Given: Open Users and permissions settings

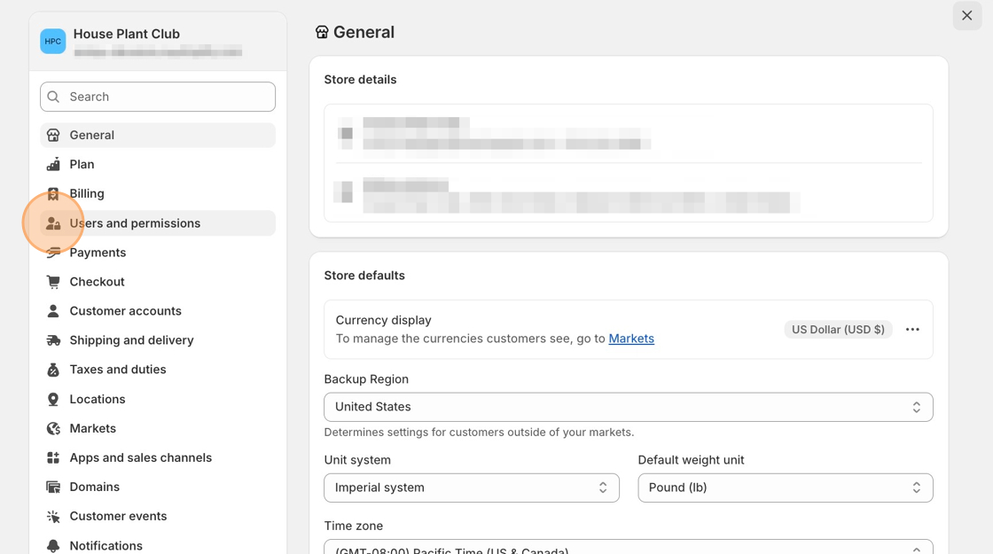Looking at the screenshot, I should (x=135, y=223).
